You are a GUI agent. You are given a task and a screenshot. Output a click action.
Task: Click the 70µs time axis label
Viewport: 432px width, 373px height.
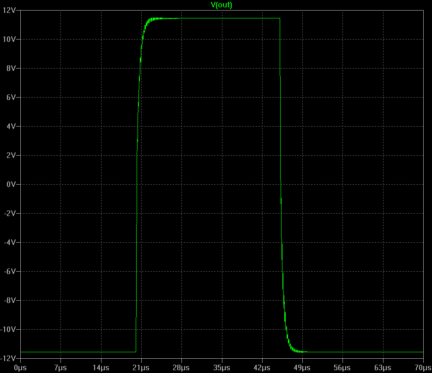(x=423, y=368)
